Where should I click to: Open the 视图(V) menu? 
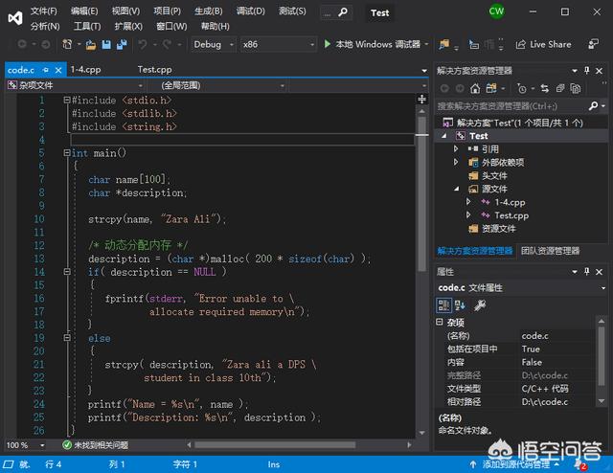point(125,11)
